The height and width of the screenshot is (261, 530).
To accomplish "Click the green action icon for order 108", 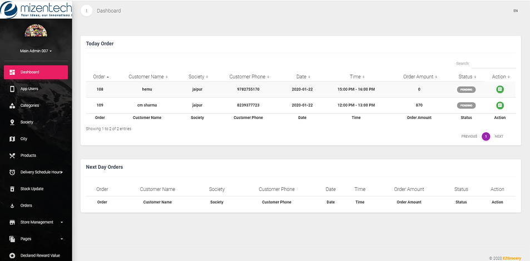I will (x=499, y=89).
